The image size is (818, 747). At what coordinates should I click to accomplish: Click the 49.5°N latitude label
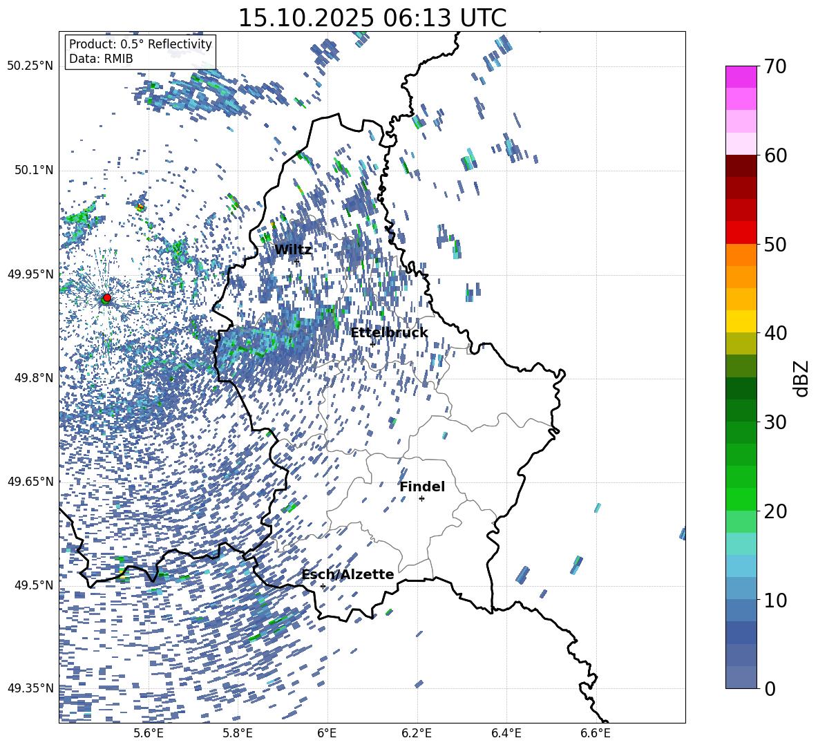[x=33, y=585]
